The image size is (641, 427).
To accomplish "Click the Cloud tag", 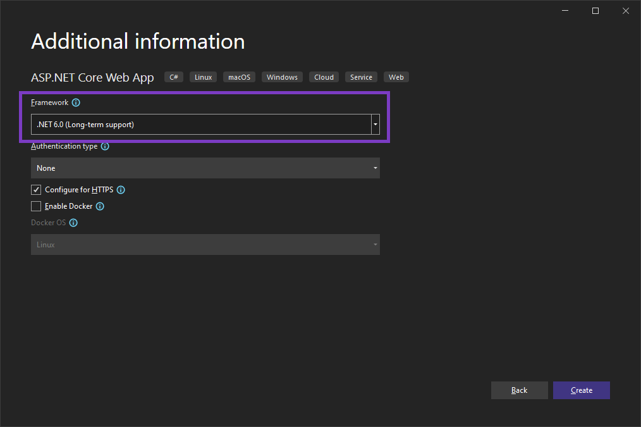I will (324, 77).
